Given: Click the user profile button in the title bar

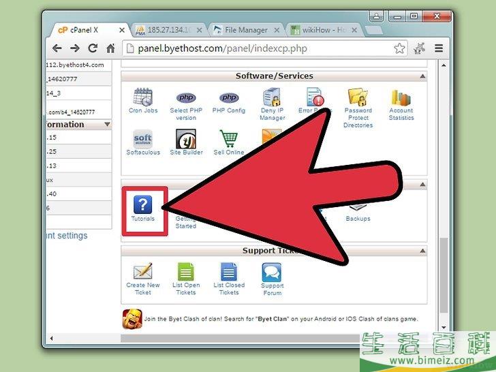Looking at the screenshot, I should pyautogui.click(x=376, y=16).
